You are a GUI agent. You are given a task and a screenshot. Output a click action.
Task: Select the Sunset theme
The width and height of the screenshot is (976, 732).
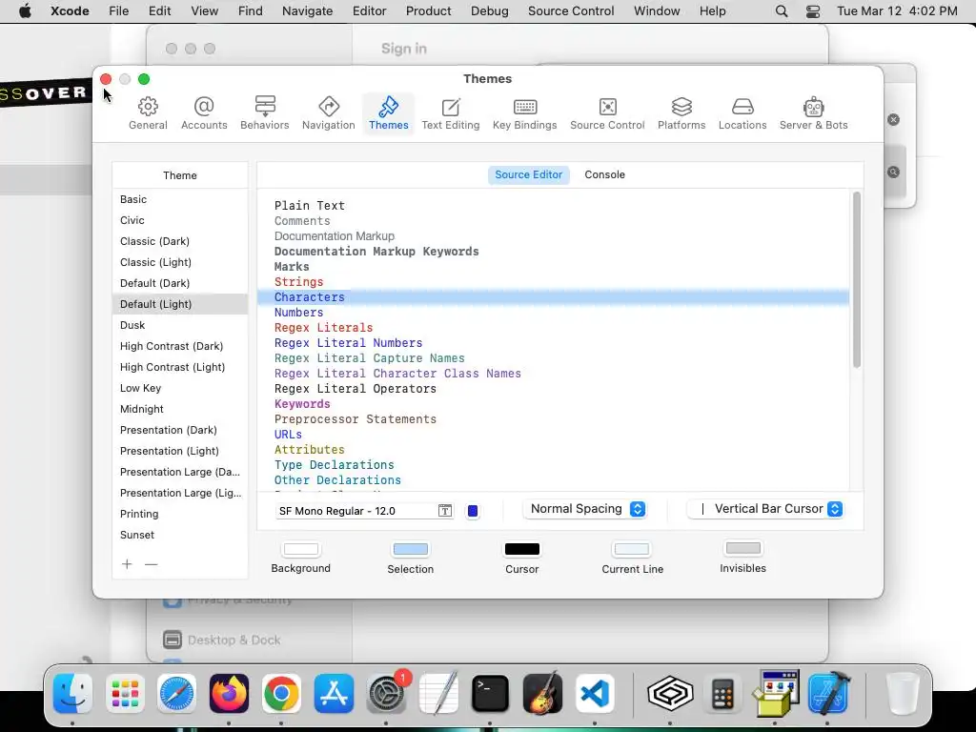click(180, 535)
